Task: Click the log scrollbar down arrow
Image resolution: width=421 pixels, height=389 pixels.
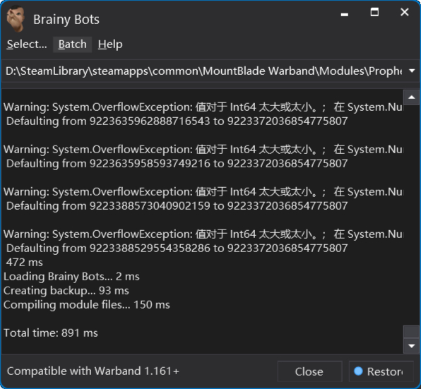Action: click(x=412, y=346)
